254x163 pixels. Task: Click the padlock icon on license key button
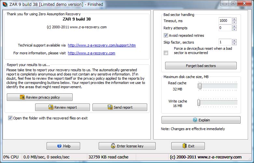[x=113, y=146]
